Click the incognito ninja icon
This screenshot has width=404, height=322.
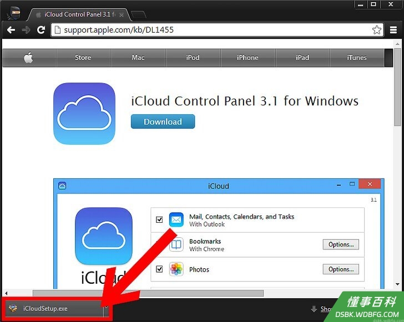tap(14, 13)
